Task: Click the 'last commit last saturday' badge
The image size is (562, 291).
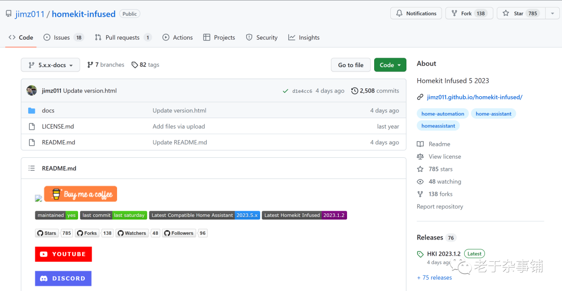Action: point(113,215)
